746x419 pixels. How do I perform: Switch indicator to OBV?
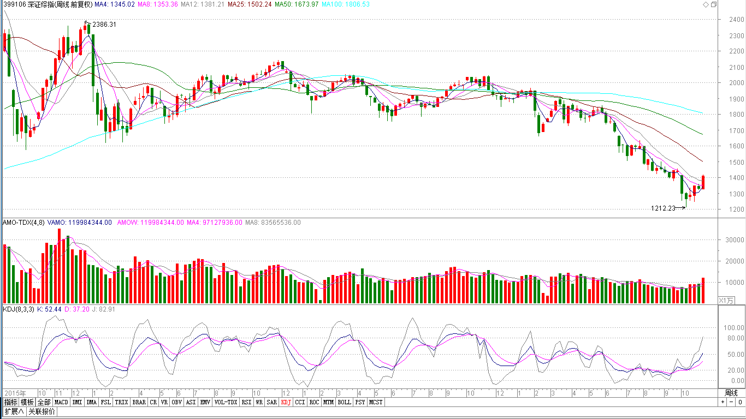176,402
